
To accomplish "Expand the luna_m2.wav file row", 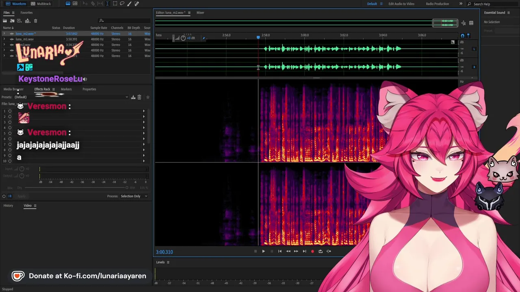I will 4,34.
